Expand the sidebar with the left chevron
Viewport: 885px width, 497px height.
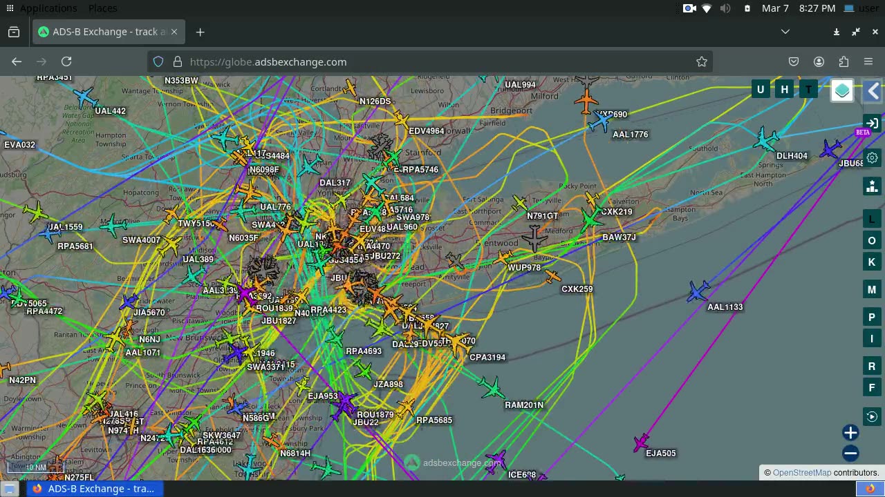[873, 91]
